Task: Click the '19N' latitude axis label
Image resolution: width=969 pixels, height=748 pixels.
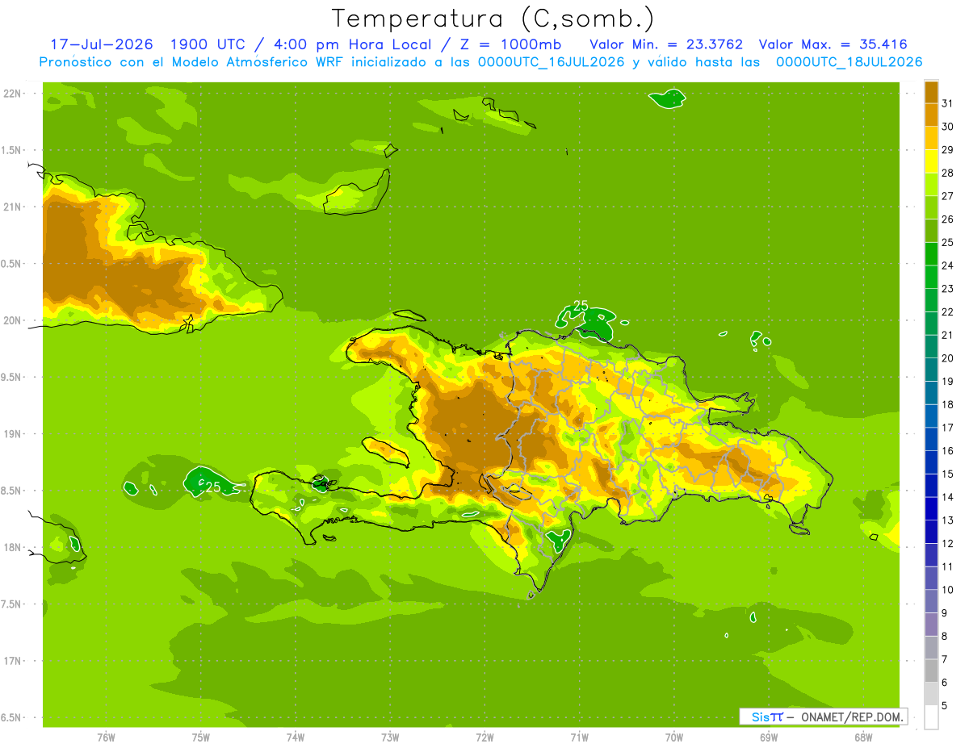Action: (14, 434)
